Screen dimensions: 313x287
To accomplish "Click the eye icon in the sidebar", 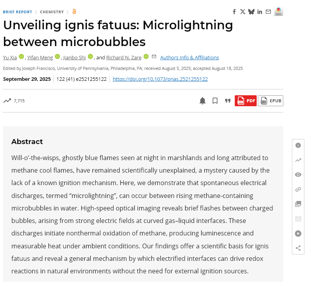I will coord(298,175).
